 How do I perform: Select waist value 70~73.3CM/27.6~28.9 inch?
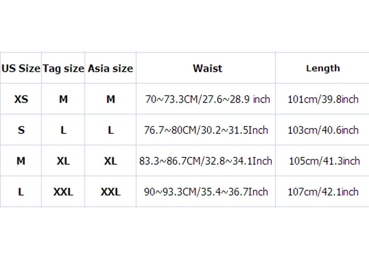tap(208, 99)
